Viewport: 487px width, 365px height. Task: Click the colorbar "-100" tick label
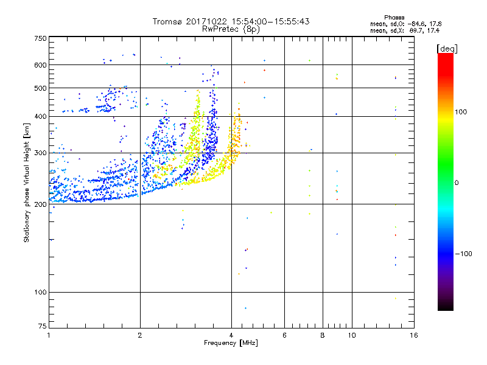point(463,254)
